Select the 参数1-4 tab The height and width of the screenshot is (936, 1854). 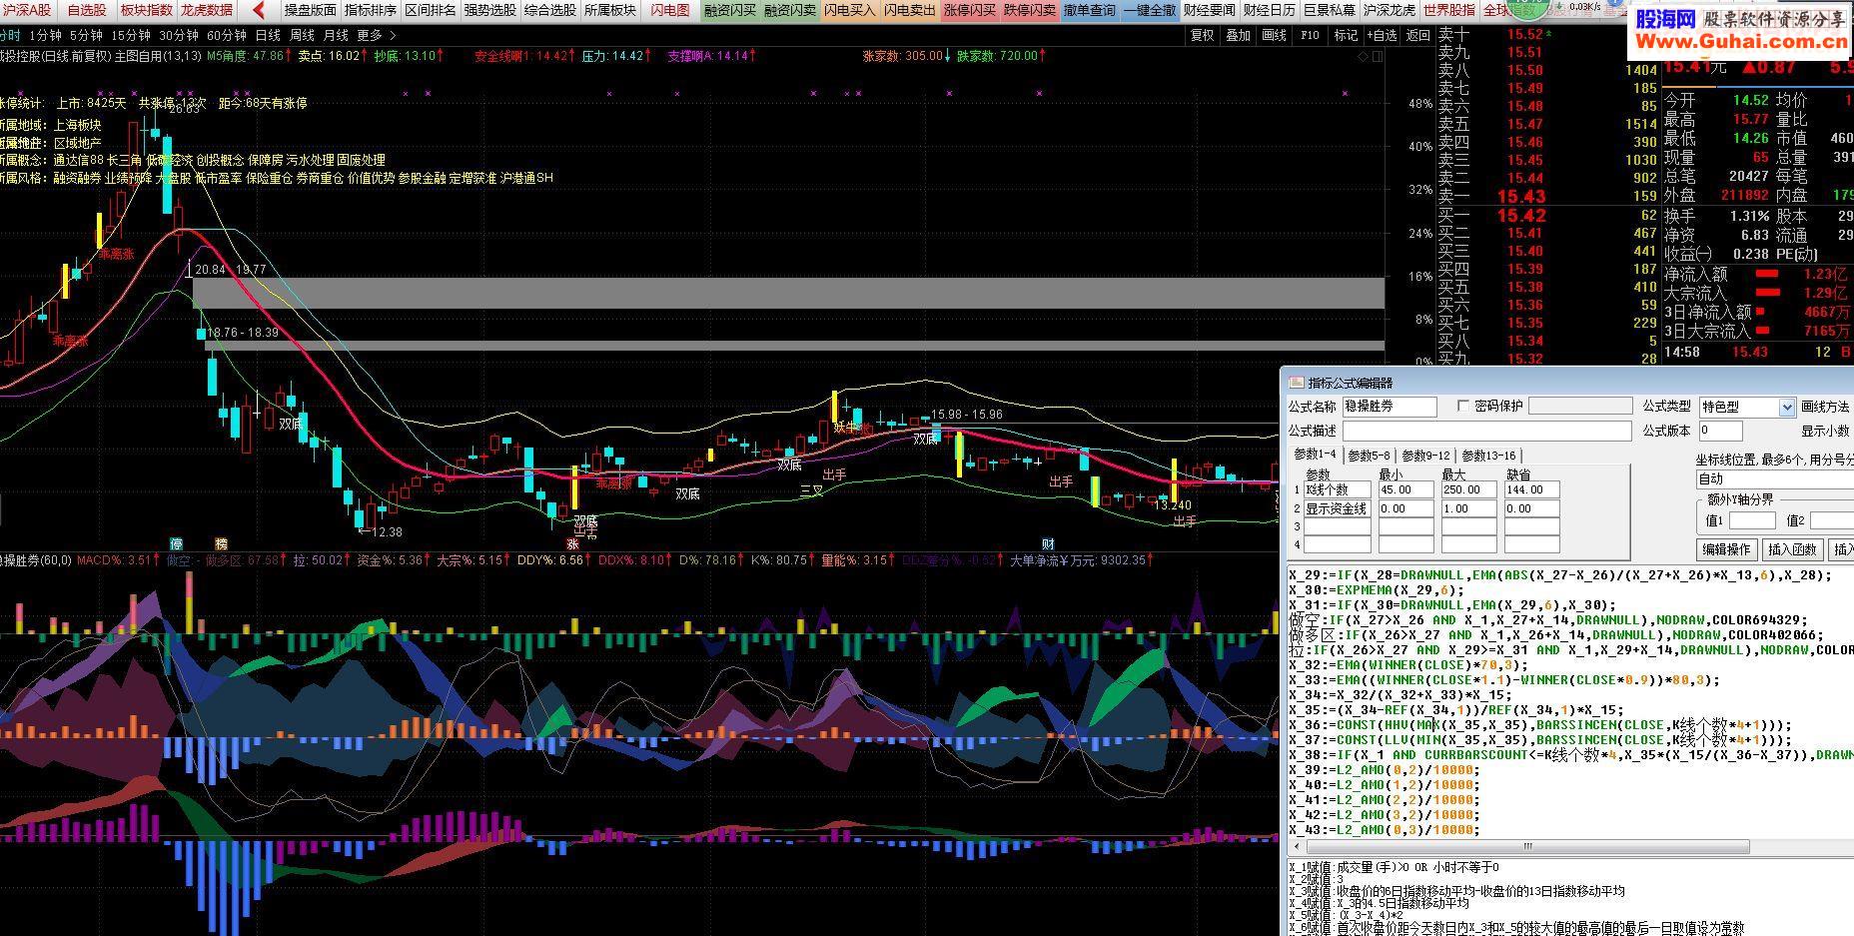pyautogui.click(x=1315, y=454)
